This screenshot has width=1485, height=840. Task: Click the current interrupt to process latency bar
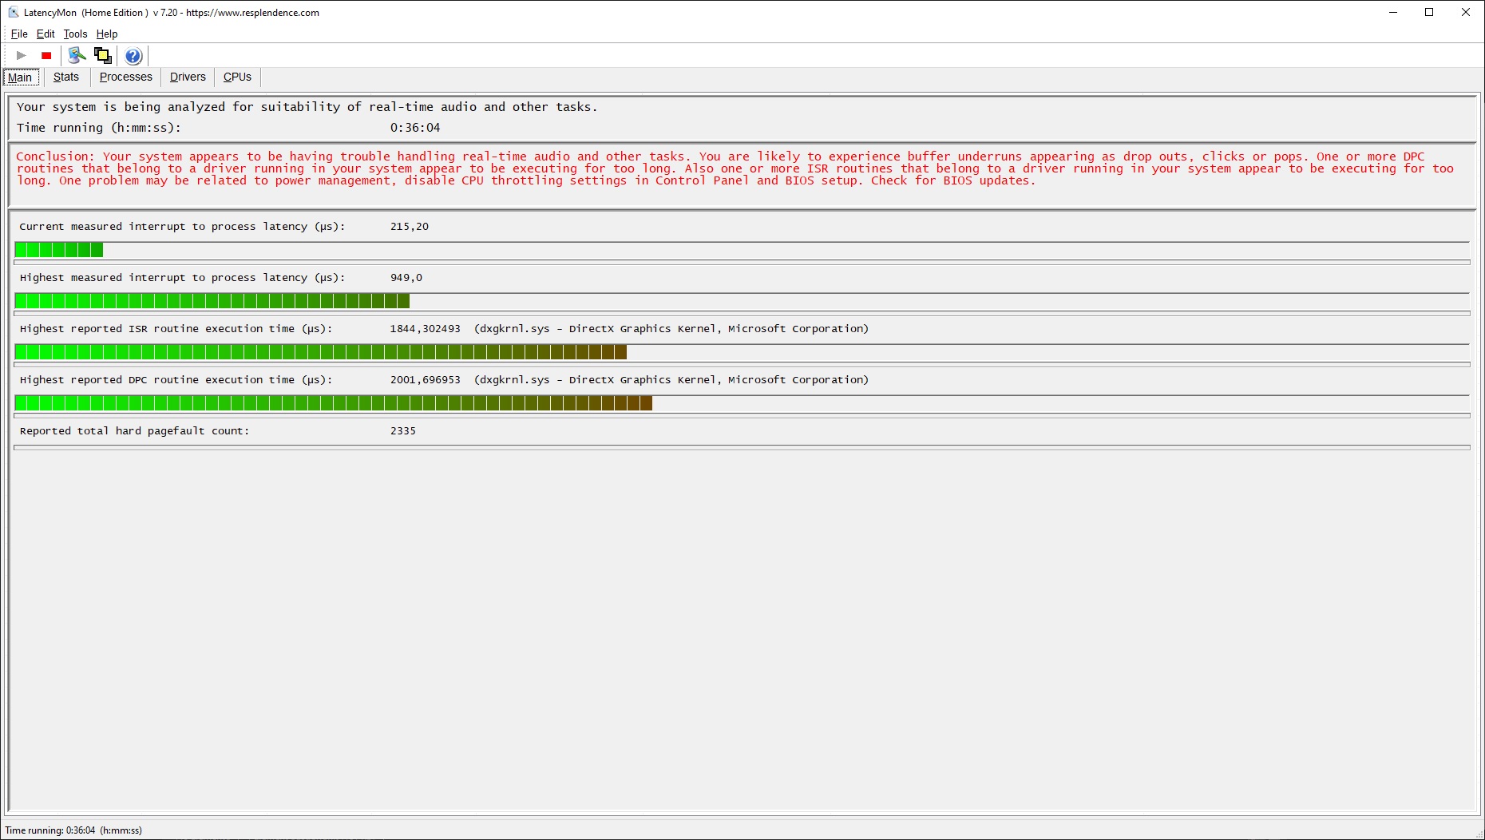[742, 250]
